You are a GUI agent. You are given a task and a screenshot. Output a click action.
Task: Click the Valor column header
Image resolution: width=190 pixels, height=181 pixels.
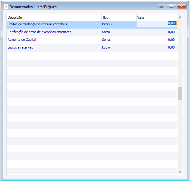coord(157,18)
